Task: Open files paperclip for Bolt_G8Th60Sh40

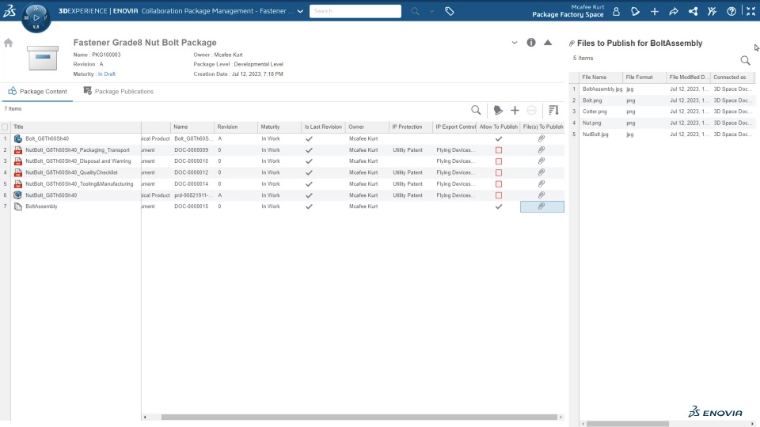Action: (x=541, y=138)
